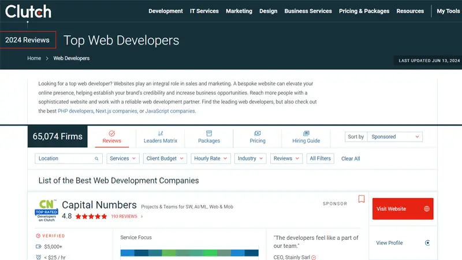Click the red Verified badge icon

click(38, 236)
